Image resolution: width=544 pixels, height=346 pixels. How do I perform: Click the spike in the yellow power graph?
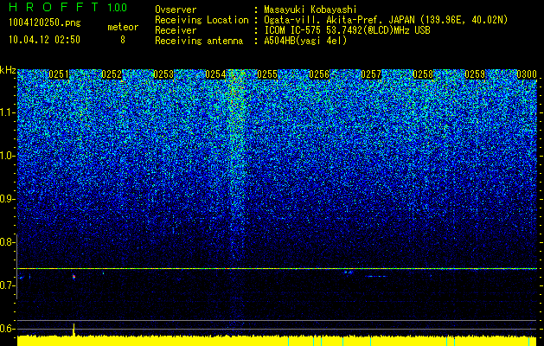74,330
